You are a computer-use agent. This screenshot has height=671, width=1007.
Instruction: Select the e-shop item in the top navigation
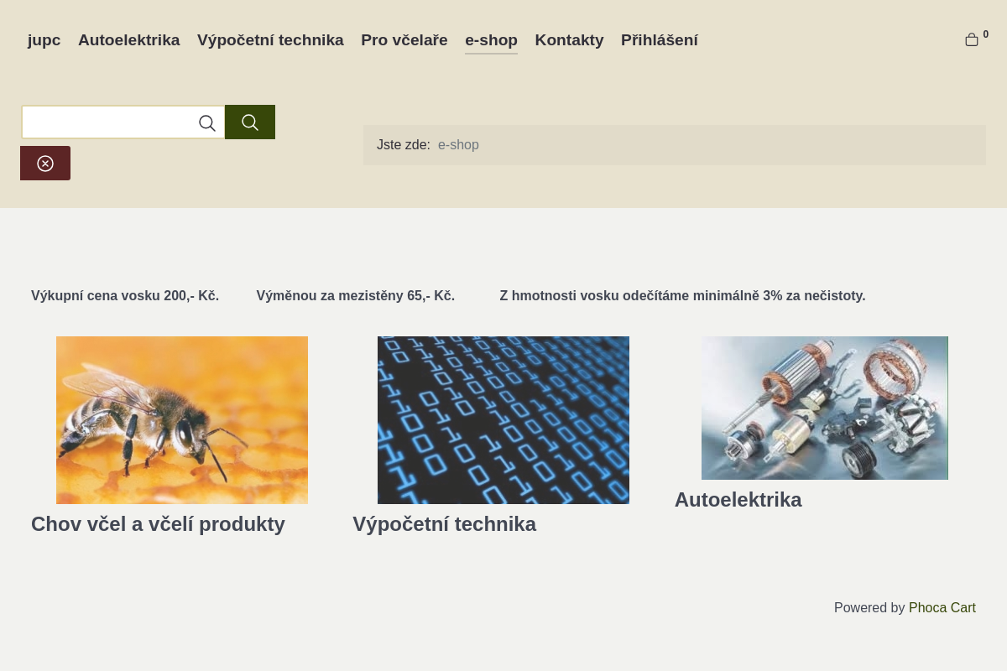coord(491,40)
